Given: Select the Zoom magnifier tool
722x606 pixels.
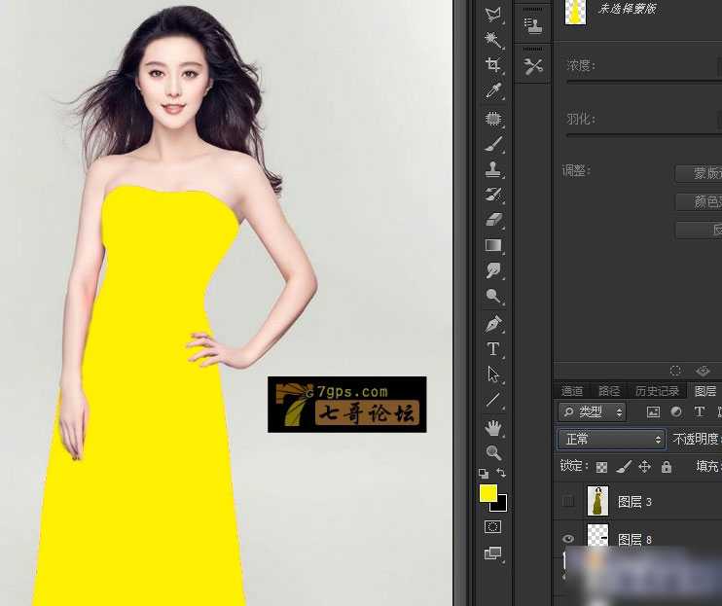Looking at the screenshot, I should point(493,452).
